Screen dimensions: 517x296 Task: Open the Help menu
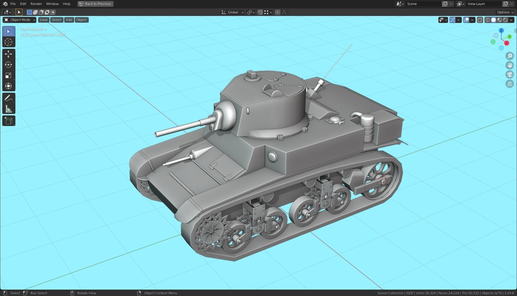(x=67, y=4)
